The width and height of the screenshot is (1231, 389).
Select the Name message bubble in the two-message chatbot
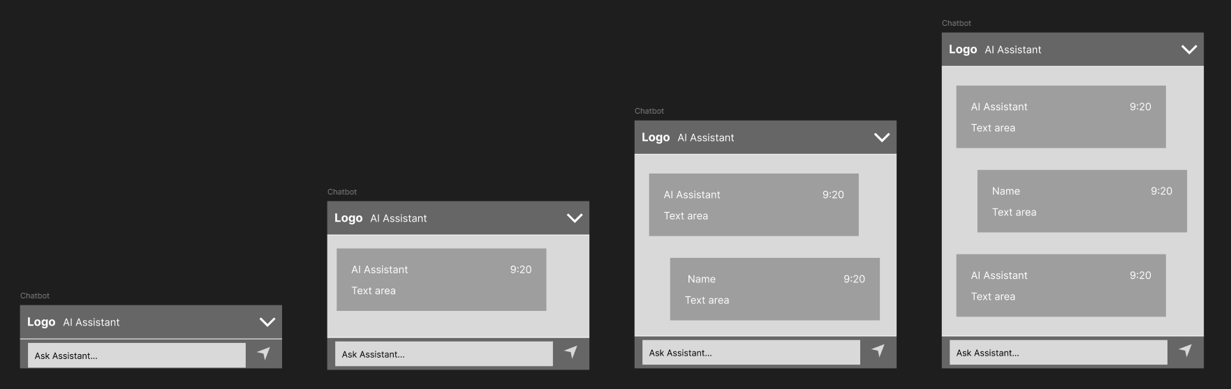point(774,289)
